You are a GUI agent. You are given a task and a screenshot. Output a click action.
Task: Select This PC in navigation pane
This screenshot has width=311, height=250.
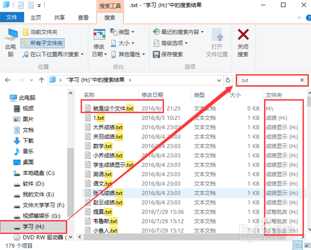23,98
